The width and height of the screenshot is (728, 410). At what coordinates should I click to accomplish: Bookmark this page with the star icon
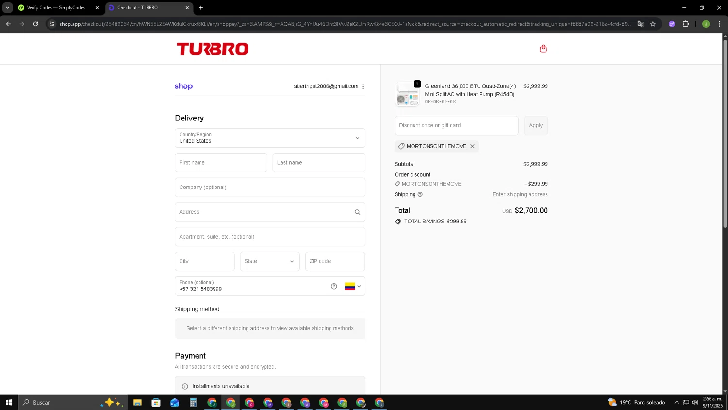point(653,24)
